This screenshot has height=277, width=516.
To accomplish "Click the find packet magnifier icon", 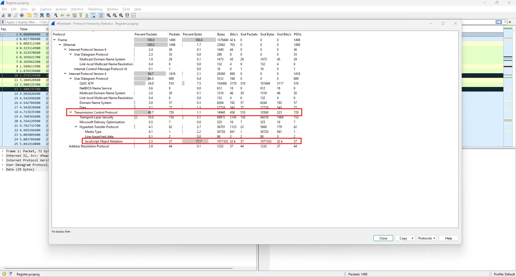I will [x=56, y=15].
